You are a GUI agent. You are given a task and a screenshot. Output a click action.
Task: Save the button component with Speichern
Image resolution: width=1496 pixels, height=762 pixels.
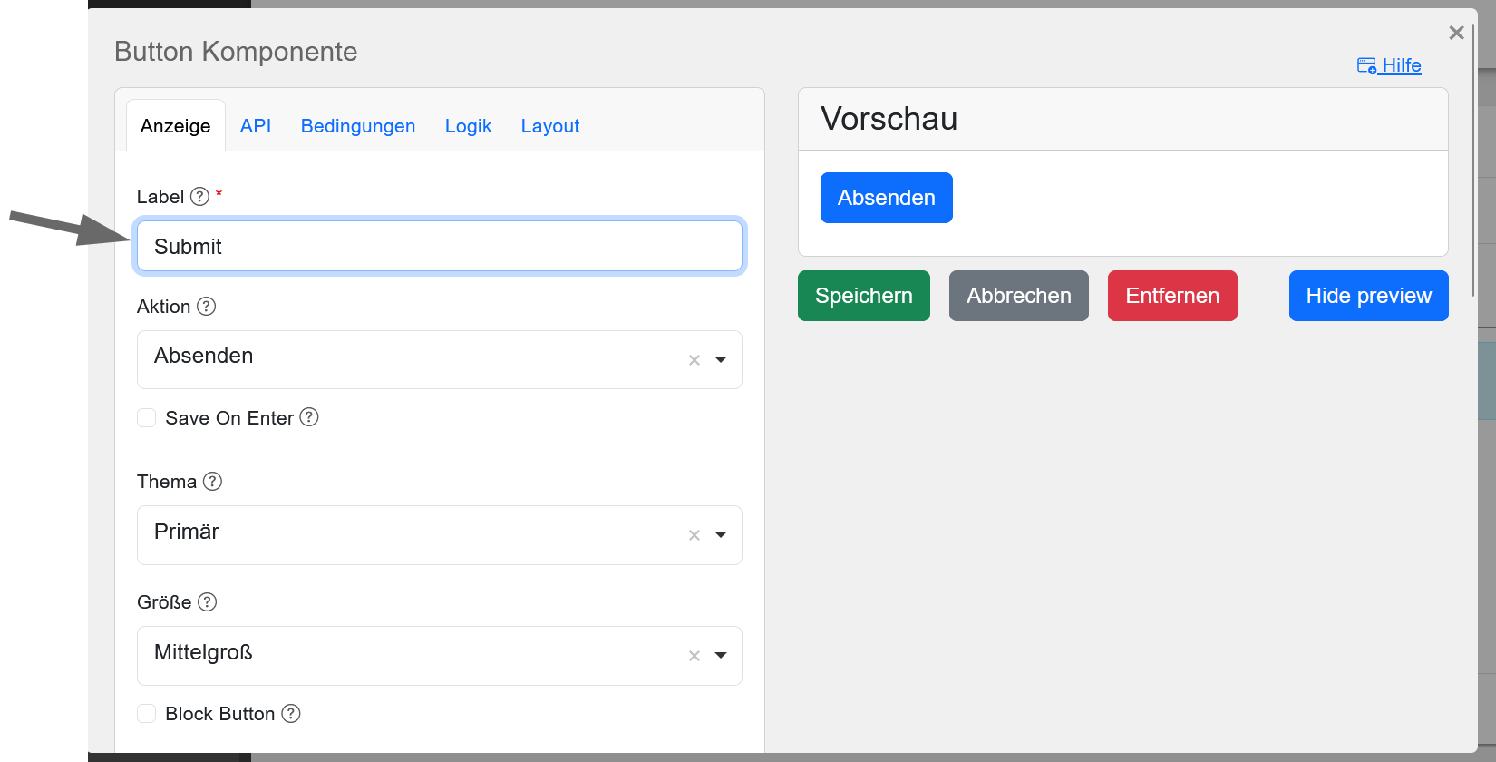[x=863, y=296]
